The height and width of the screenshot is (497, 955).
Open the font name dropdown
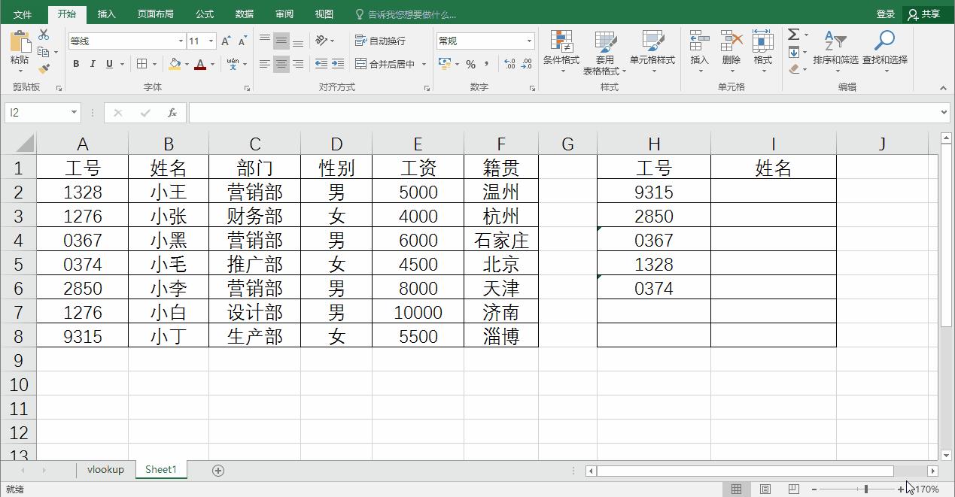(x=179, y=40)
